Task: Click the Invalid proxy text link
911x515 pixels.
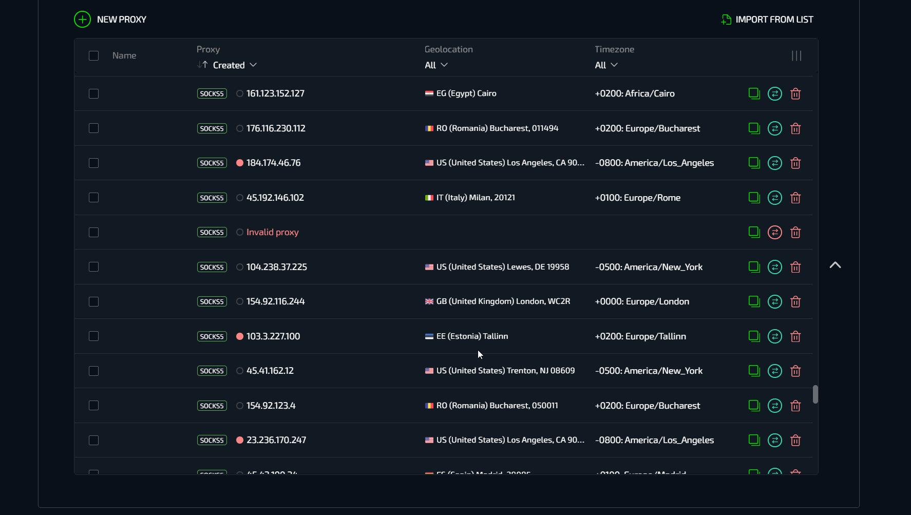Action: (272, 232)
